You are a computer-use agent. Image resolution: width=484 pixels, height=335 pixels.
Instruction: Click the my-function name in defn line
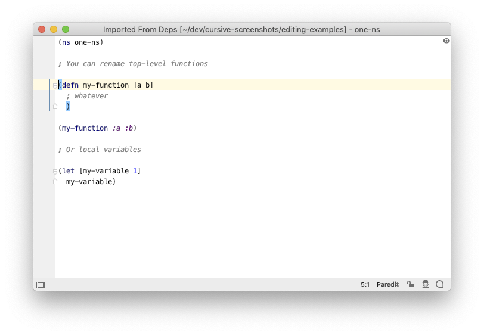[x=106, y=85]
